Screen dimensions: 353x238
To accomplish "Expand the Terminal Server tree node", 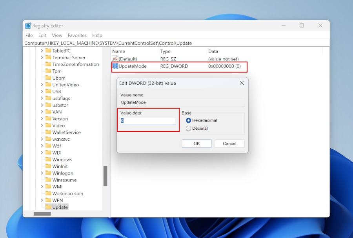I will click(x=42, y=58).
